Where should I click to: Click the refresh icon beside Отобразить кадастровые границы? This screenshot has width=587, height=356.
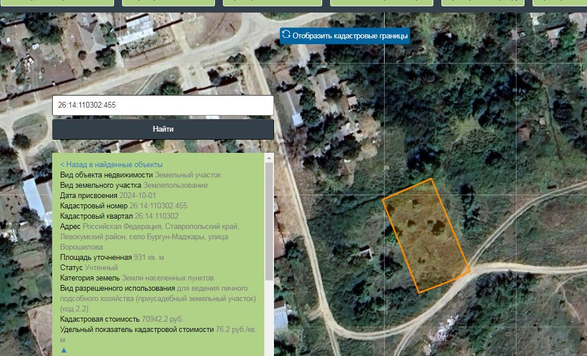coord(286,34)
